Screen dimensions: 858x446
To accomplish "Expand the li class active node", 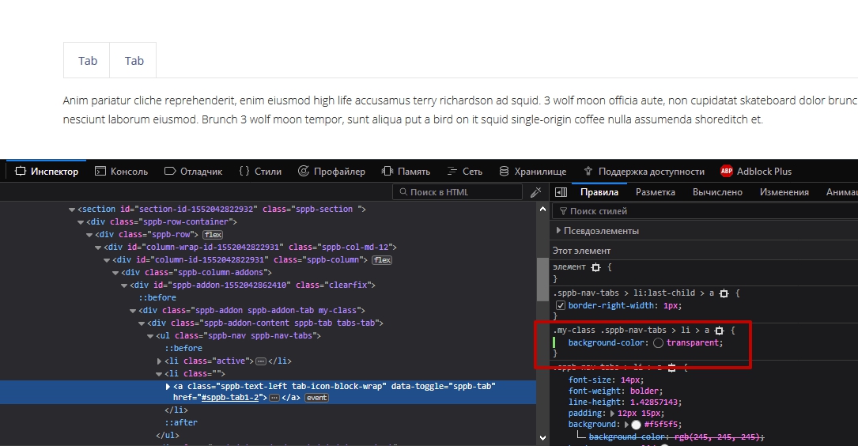I will [x=159, y=361].
